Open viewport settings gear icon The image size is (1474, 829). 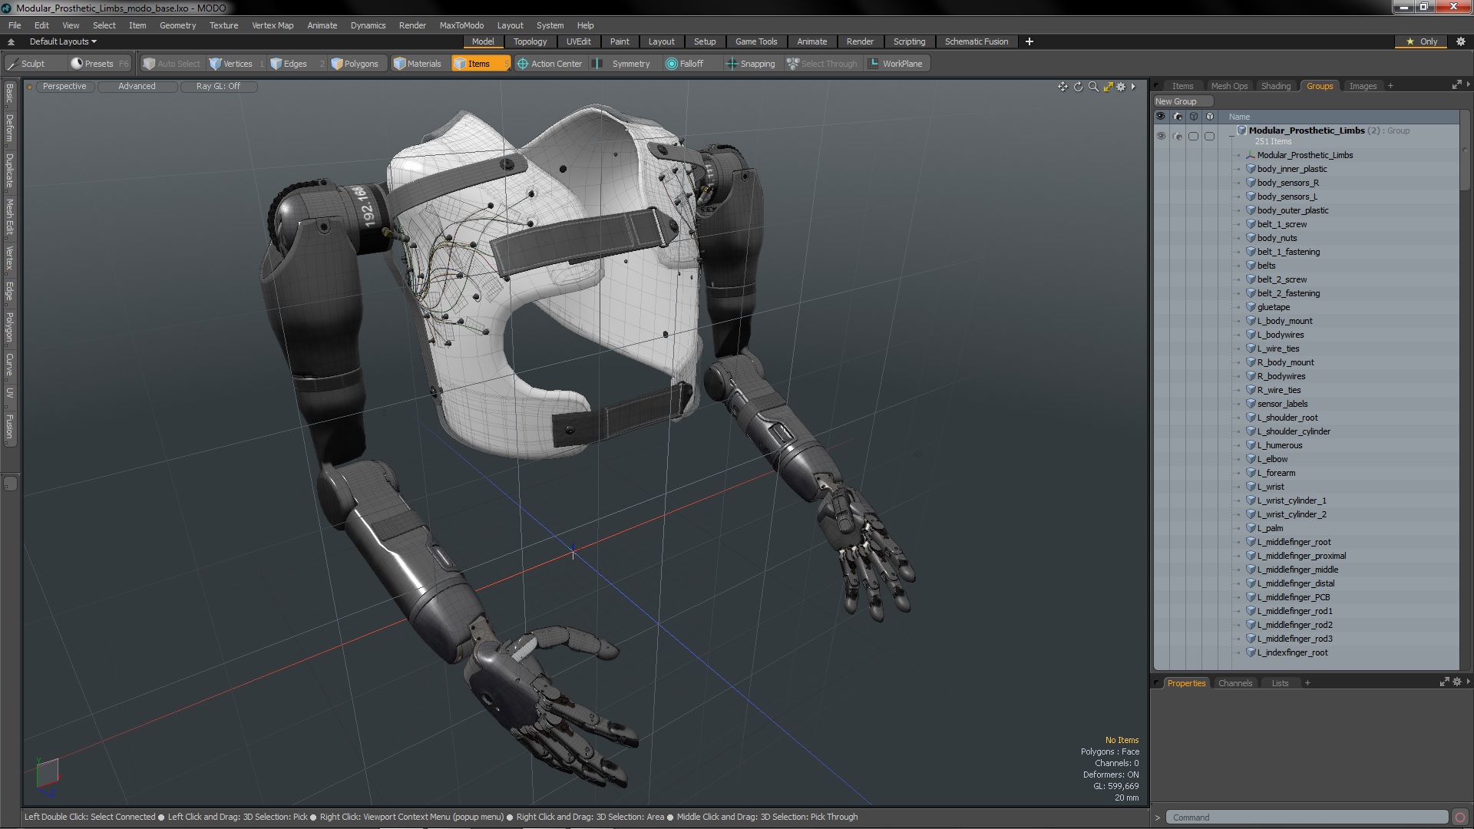1121,87
